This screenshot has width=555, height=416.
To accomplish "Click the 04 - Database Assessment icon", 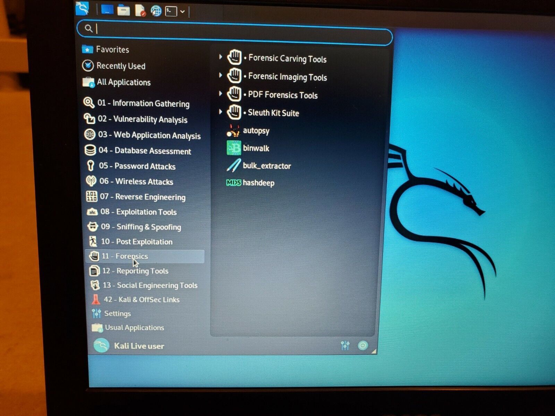I will click(x=90, y=150).
